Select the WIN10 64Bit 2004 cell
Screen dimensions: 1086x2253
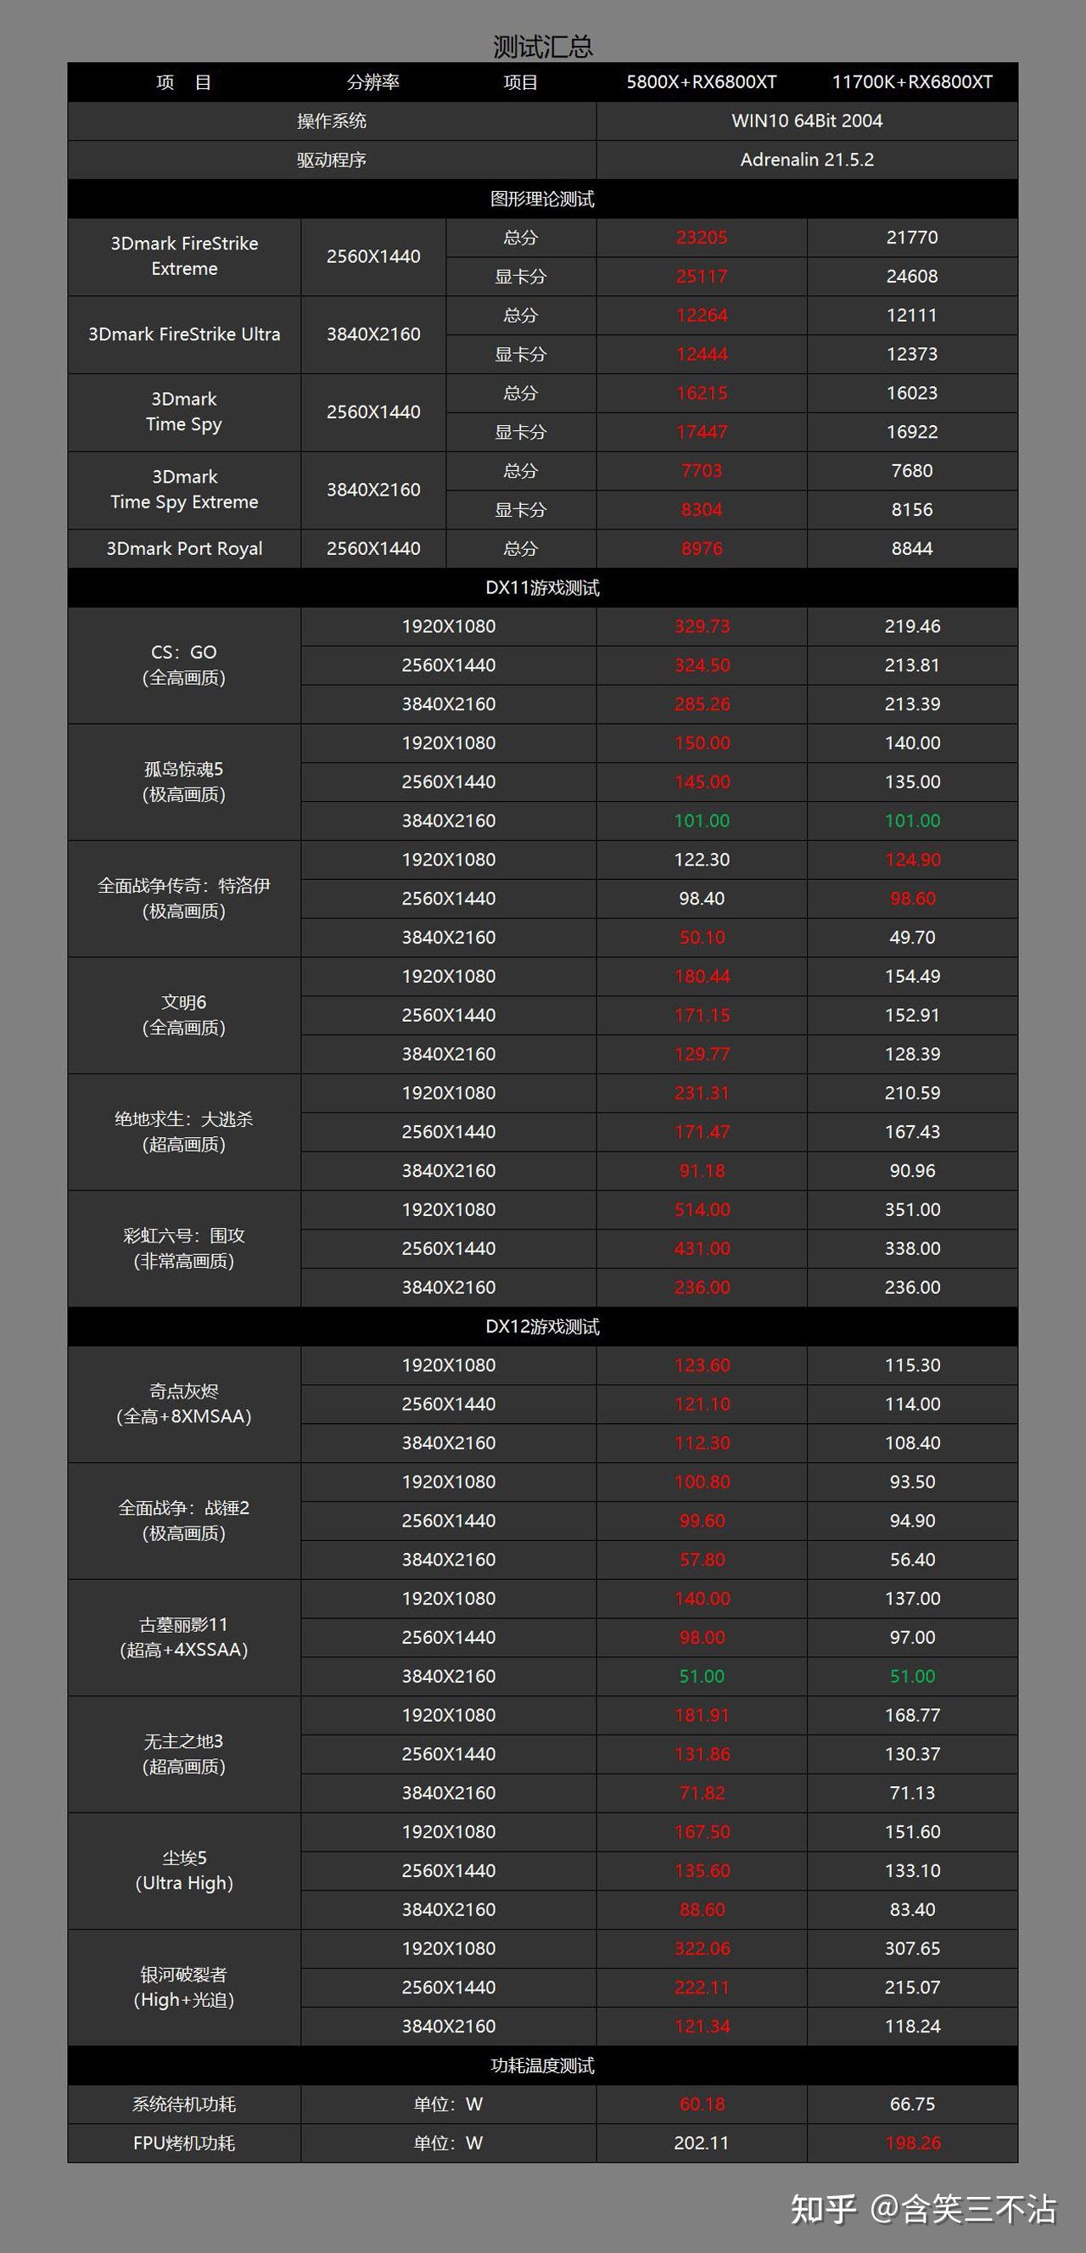point(806,120)
